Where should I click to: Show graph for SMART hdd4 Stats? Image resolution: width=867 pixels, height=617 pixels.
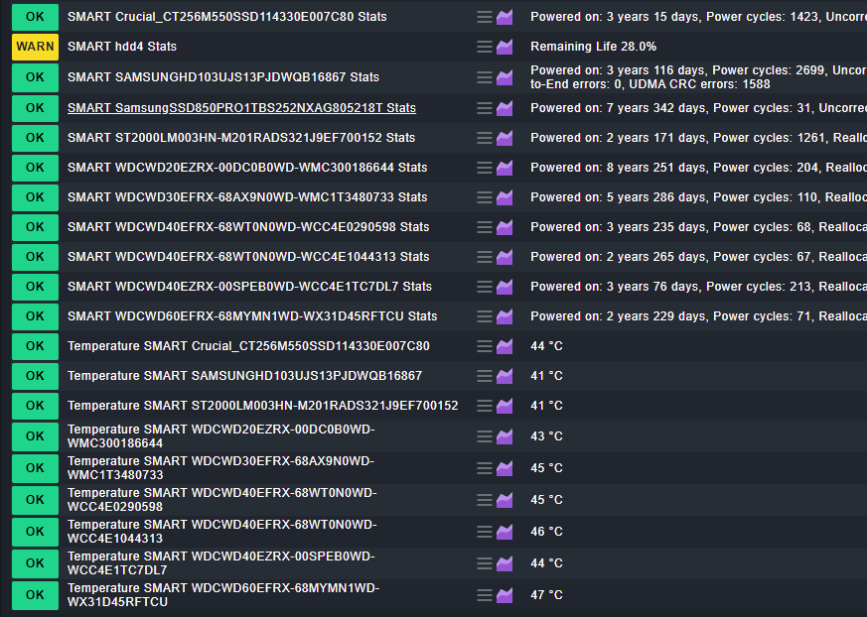tap(505, 47)
